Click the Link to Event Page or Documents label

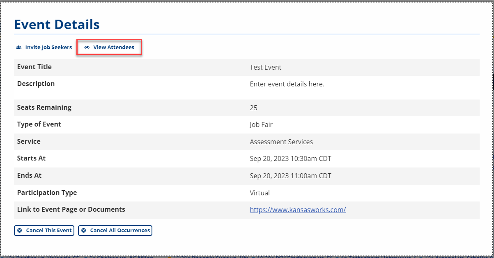point(71,209)
